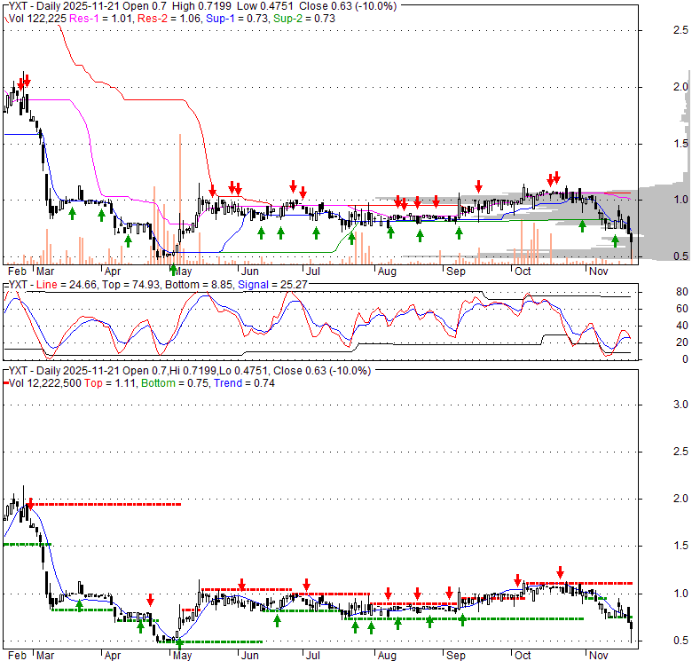692x661 pixels.
Task: Click the Oct label on bottom chart axis
Action: click(x=523, y=655)
